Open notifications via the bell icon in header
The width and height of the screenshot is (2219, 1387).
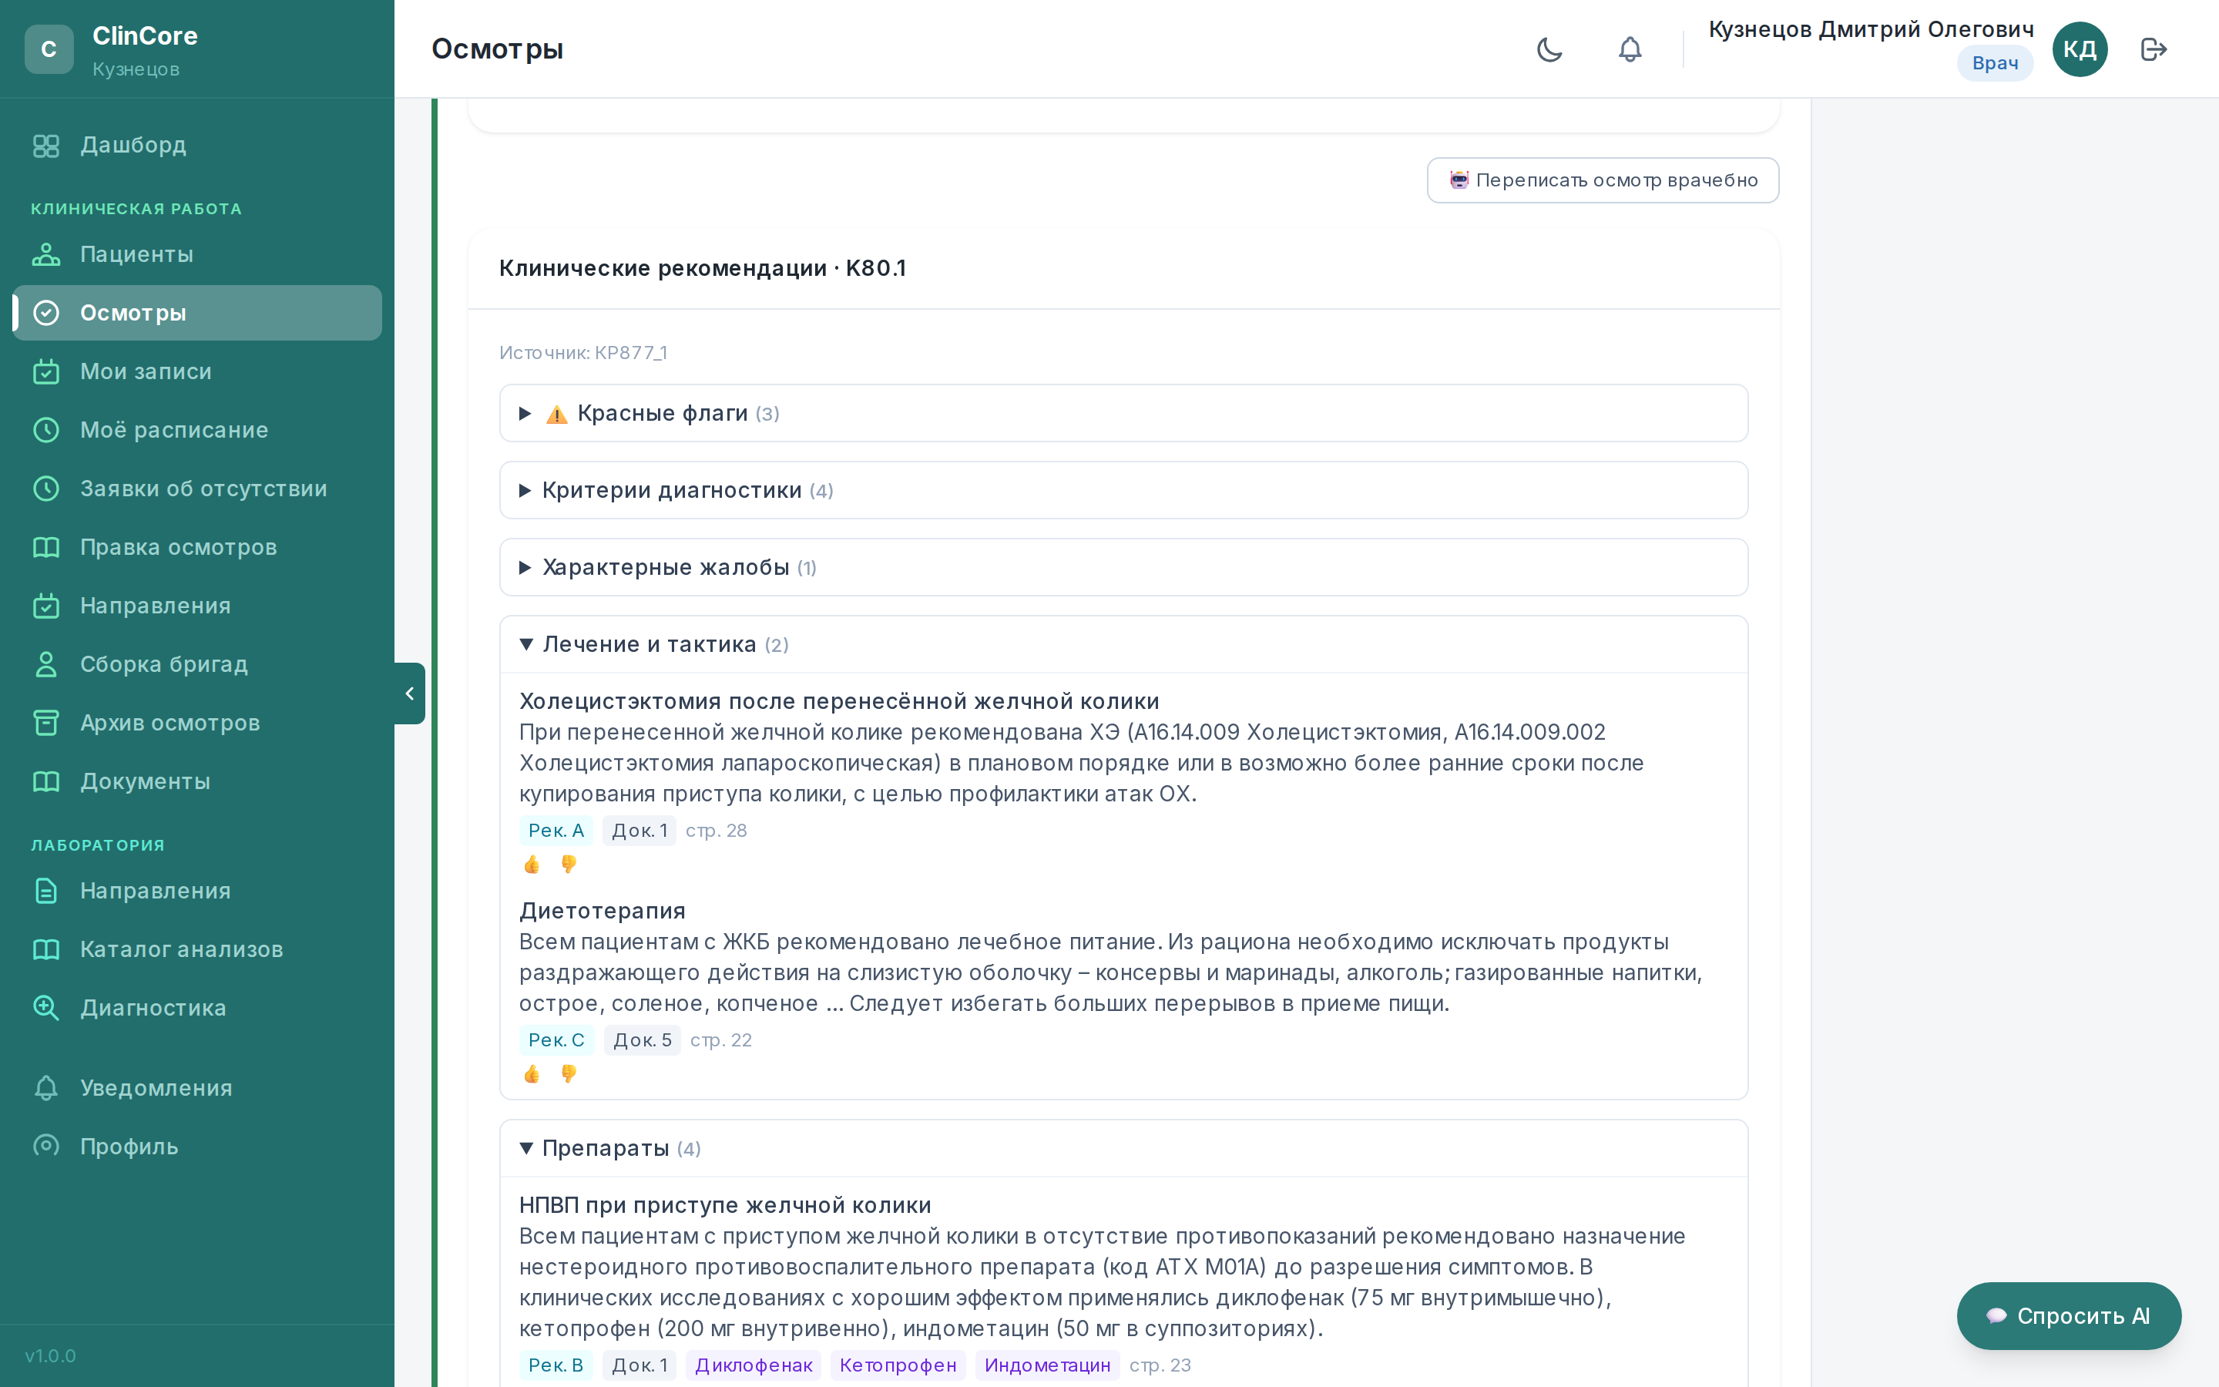click(1630, 49)
